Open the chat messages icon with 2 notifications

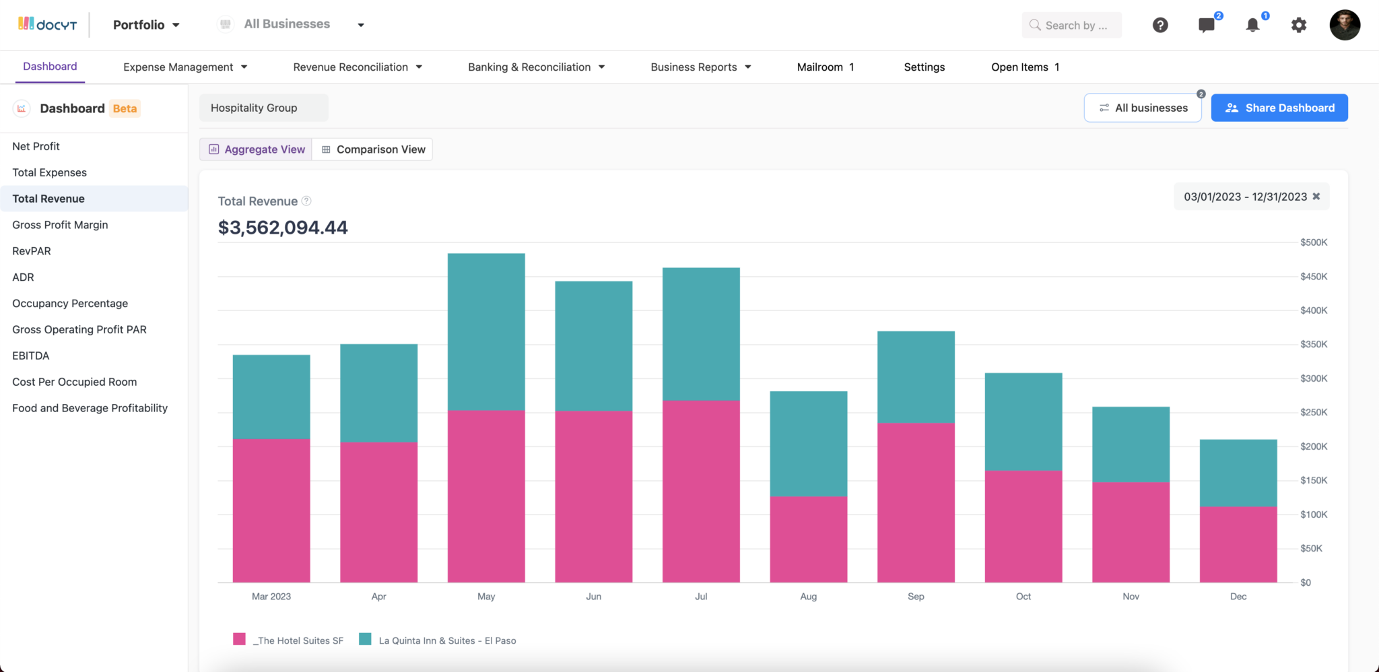pyautogui.click(x=1206, y=25)
